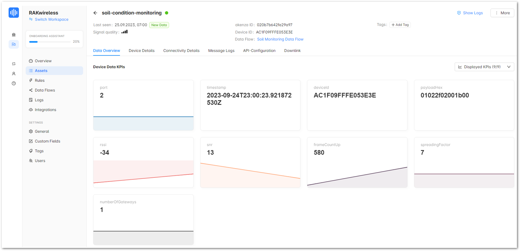
Task: Click the 20% onboarding percentage
Action: click(x=76, y=42)
